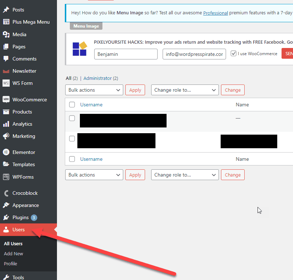Go to Profile in Users submenu
Image resolution: width=293 pixels, height=280 pixels.
[10, 264]
